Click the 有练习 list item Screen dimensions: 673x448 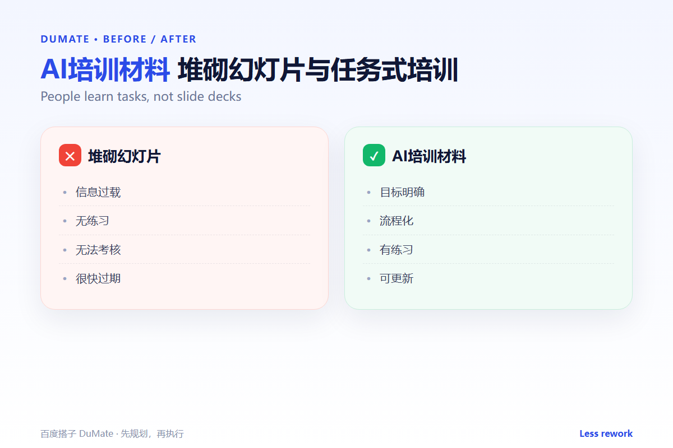488,250
